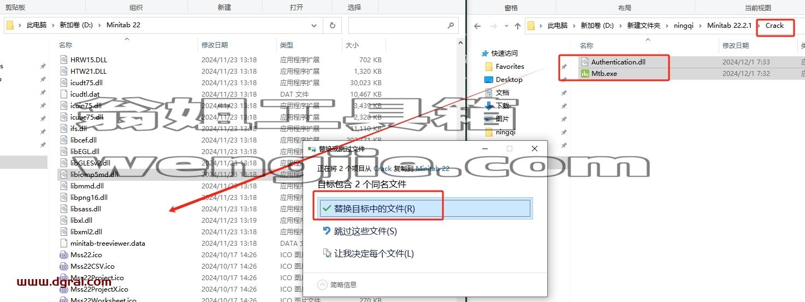Select libGLESv2.dll file
This screenshot has height=302, width=805.
90,163
